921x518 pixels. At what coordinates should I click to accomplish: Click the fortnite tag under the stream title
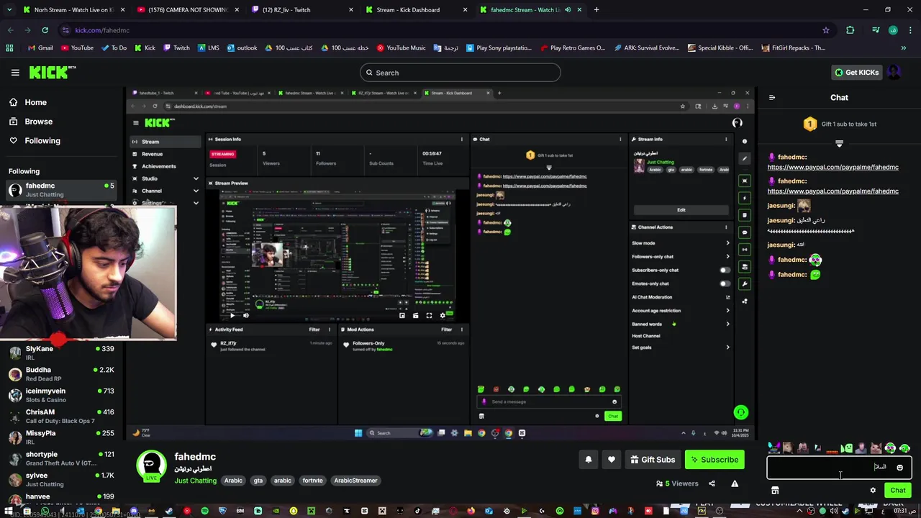click(x=312, y=481)
